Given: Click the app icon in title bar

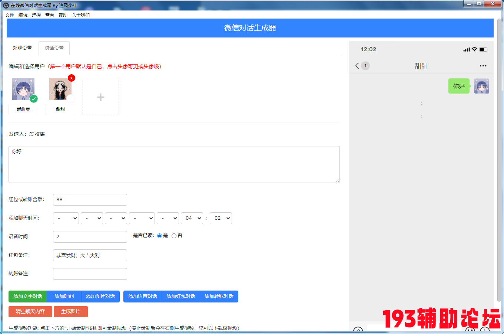Looking at the screenshot, I should pyautogui.click(x=6, y=5).
